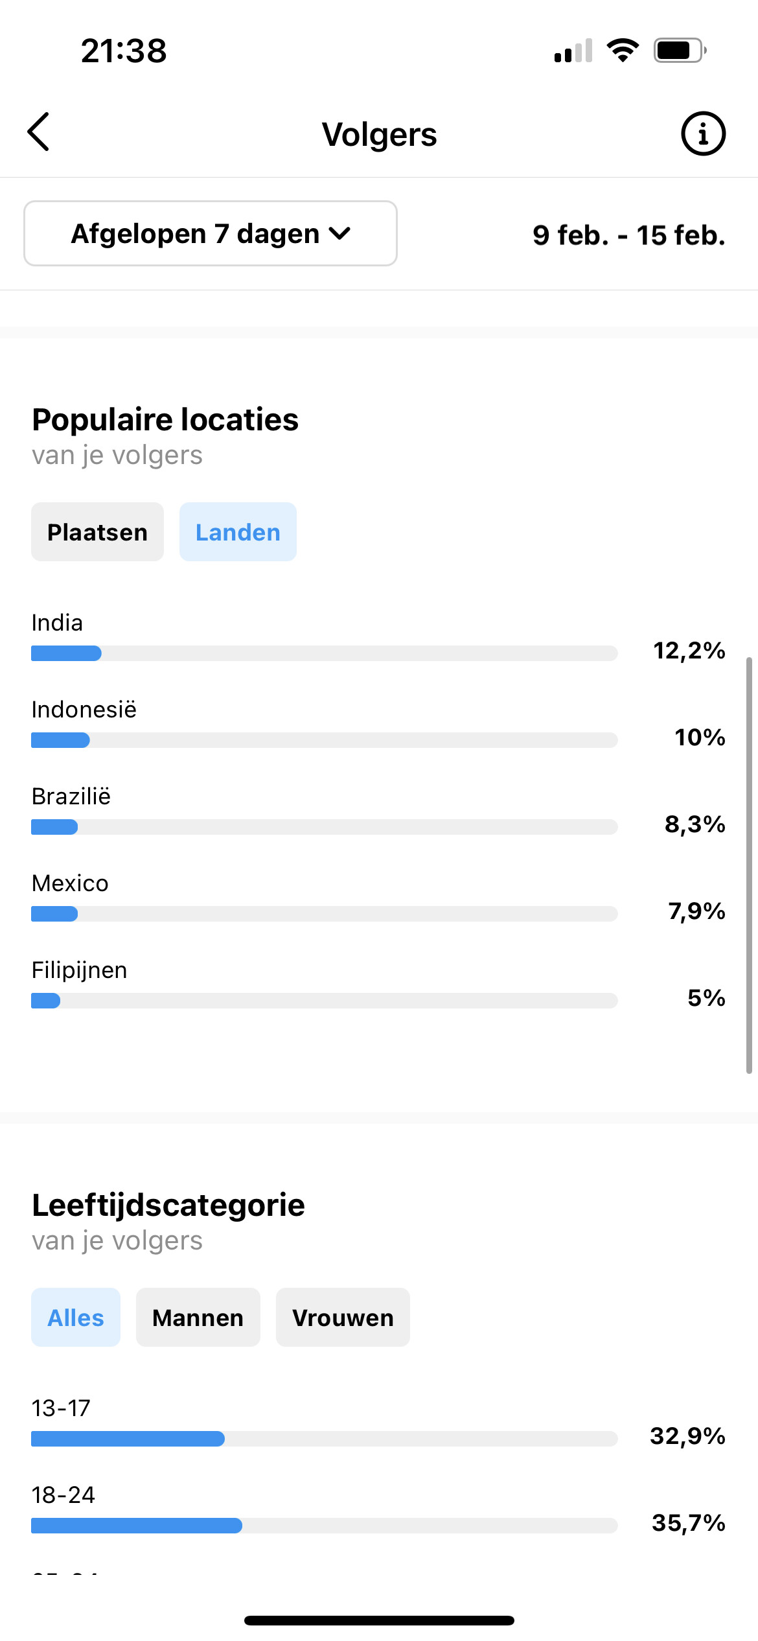Click the chevron next to Afgelopen 7 dagen
Image resolution: width=758 pixels, height=1641 pixels.
click(x=339, y=233)
